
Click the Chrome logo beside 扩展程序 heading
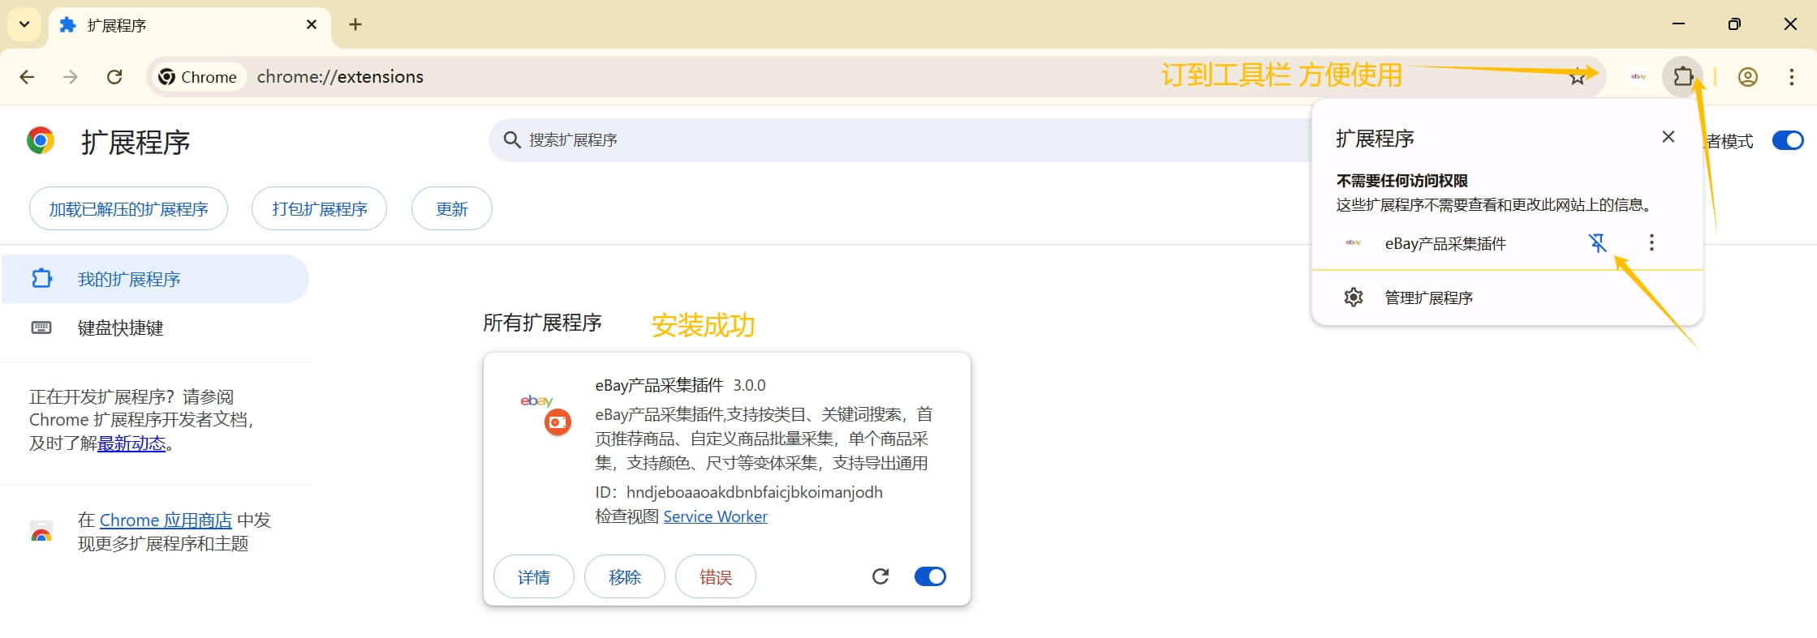(41, 141)
